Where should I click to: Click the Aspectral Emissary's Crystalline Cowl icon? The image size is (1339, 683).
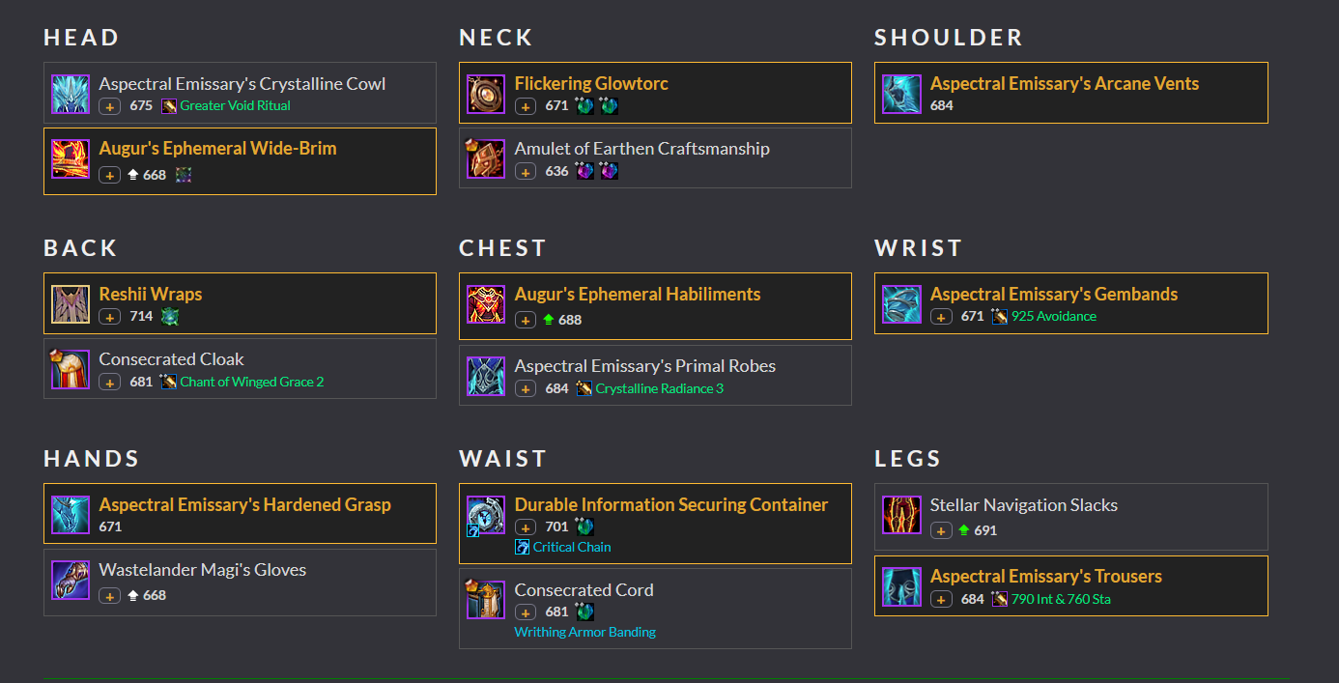point(71,95)
